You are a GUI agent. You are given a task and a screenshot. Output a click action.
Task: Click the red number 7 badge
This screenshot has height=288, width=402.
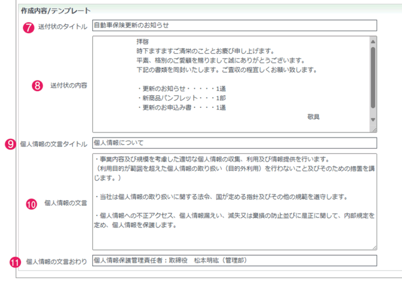[x=29, y=28]
